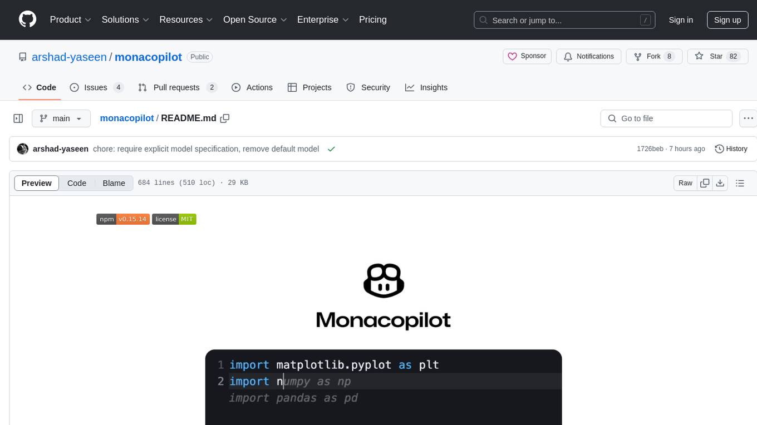Screen dimensions: 757x425
Task: Expand the Enterprise menu
Action: pos(323,19)
